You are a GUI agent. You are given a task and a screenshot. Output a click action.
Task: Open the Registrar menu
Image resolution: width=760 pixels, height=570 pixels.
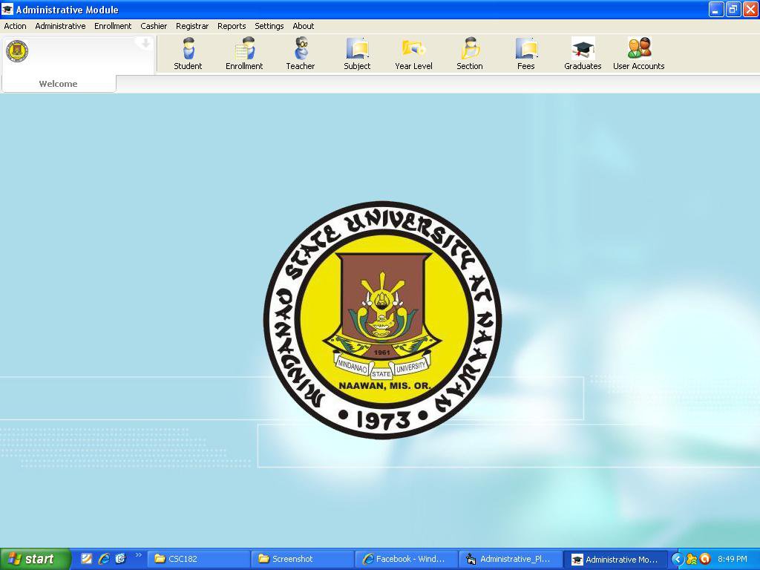point(192,26)
